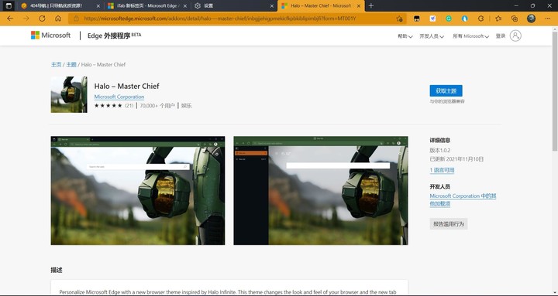The height and width of the screenshot is (296, 558).
Task: Open the blue water-drop extension icon
Action: coord(465,19)
